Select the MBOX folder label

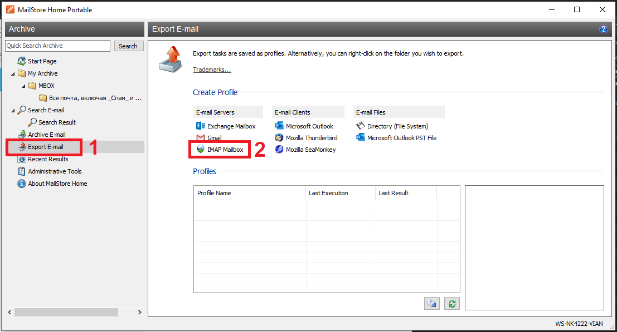46,86
